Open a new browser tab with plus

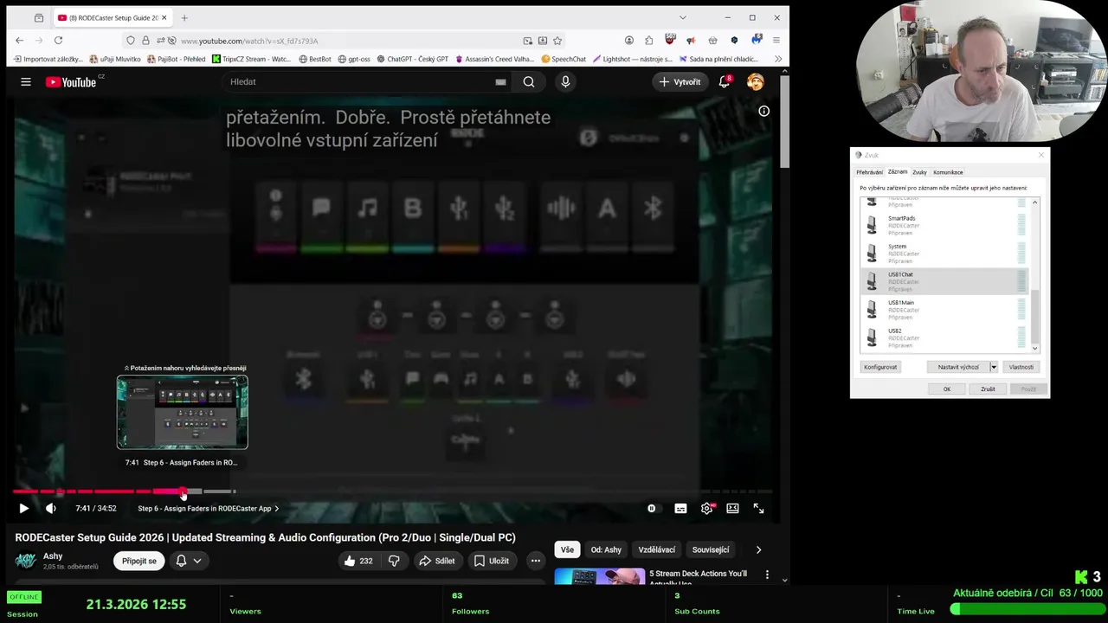pyautogui.click(x=184, y=17)
